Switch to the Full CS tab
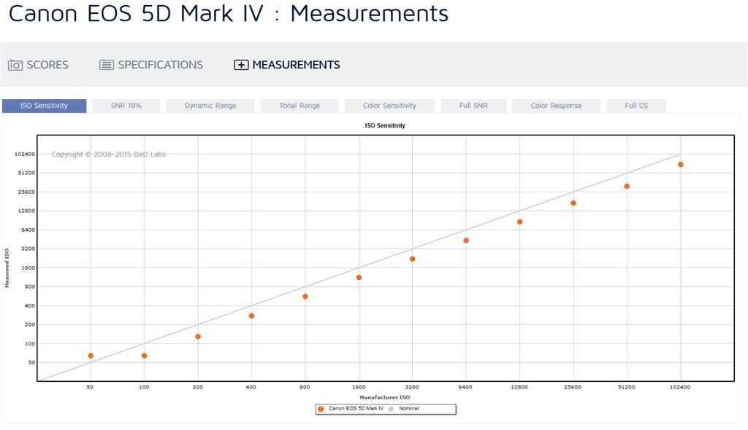The height and width of the screenshot is (430, 748). [636, 106]
